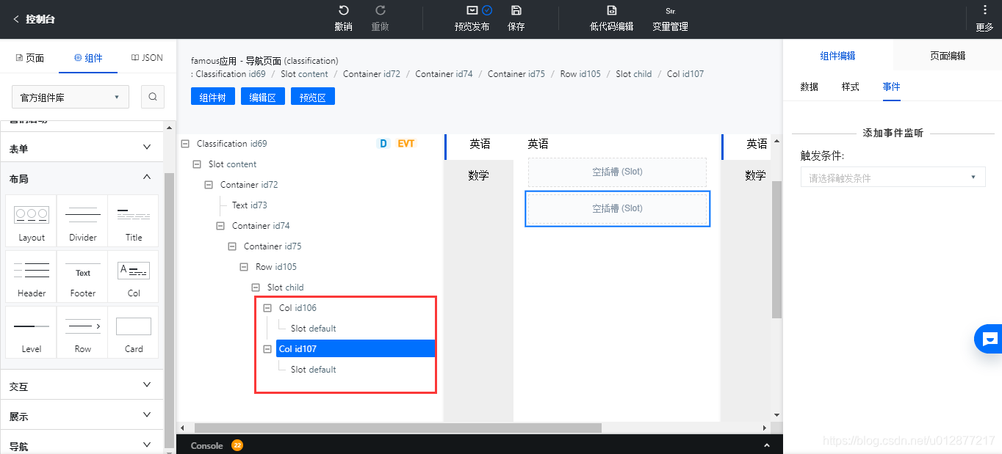Click the 预览区 button
Screen dimensions: 1002x454
(313, 96)
